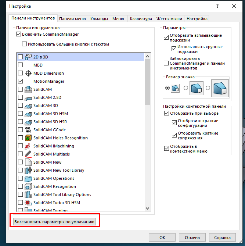Select the small icon size radio button
The image size is (245, 246).
pyautogui.click(x=167, y=88)
